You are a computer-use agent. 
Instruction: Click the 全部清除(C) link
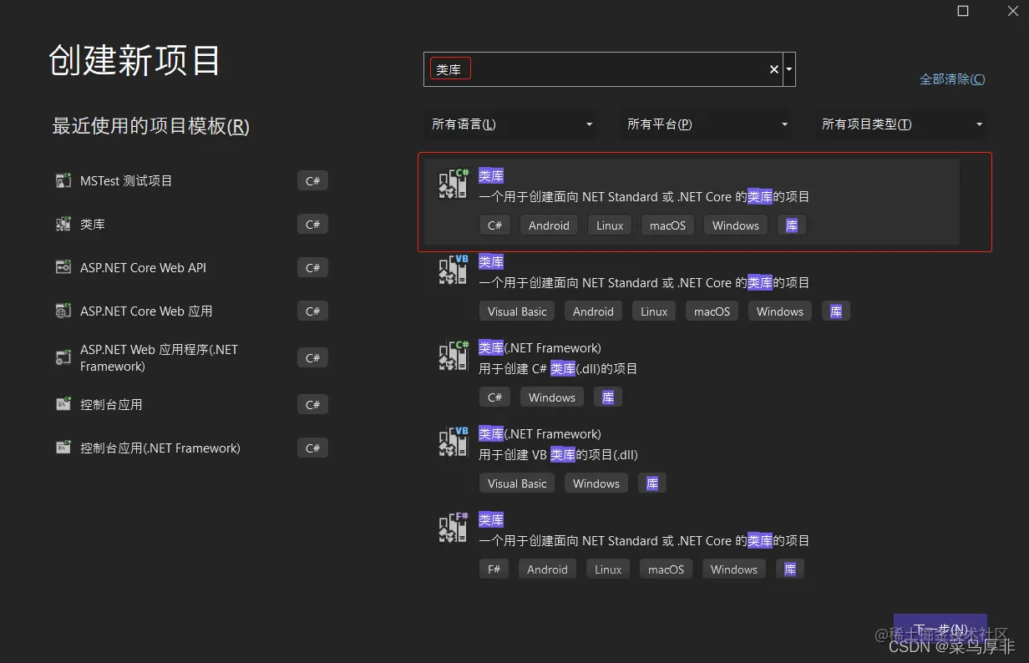tap(952, 78)
